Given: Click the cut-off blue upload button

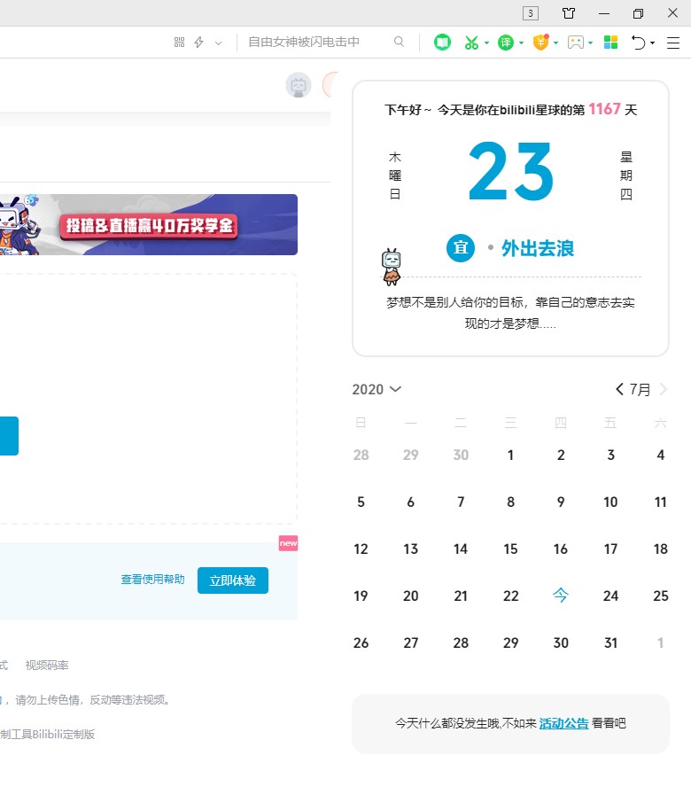Looking at the screenshot, I should coord(9,436).
